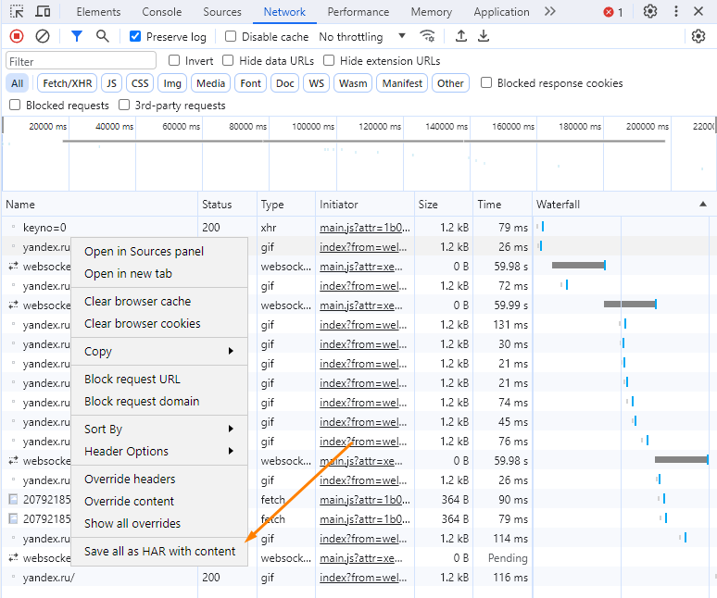Image resolution: width=717 pixels, height=598 pixels.
Task: Filter by JS requests
Action: point(111,83)
